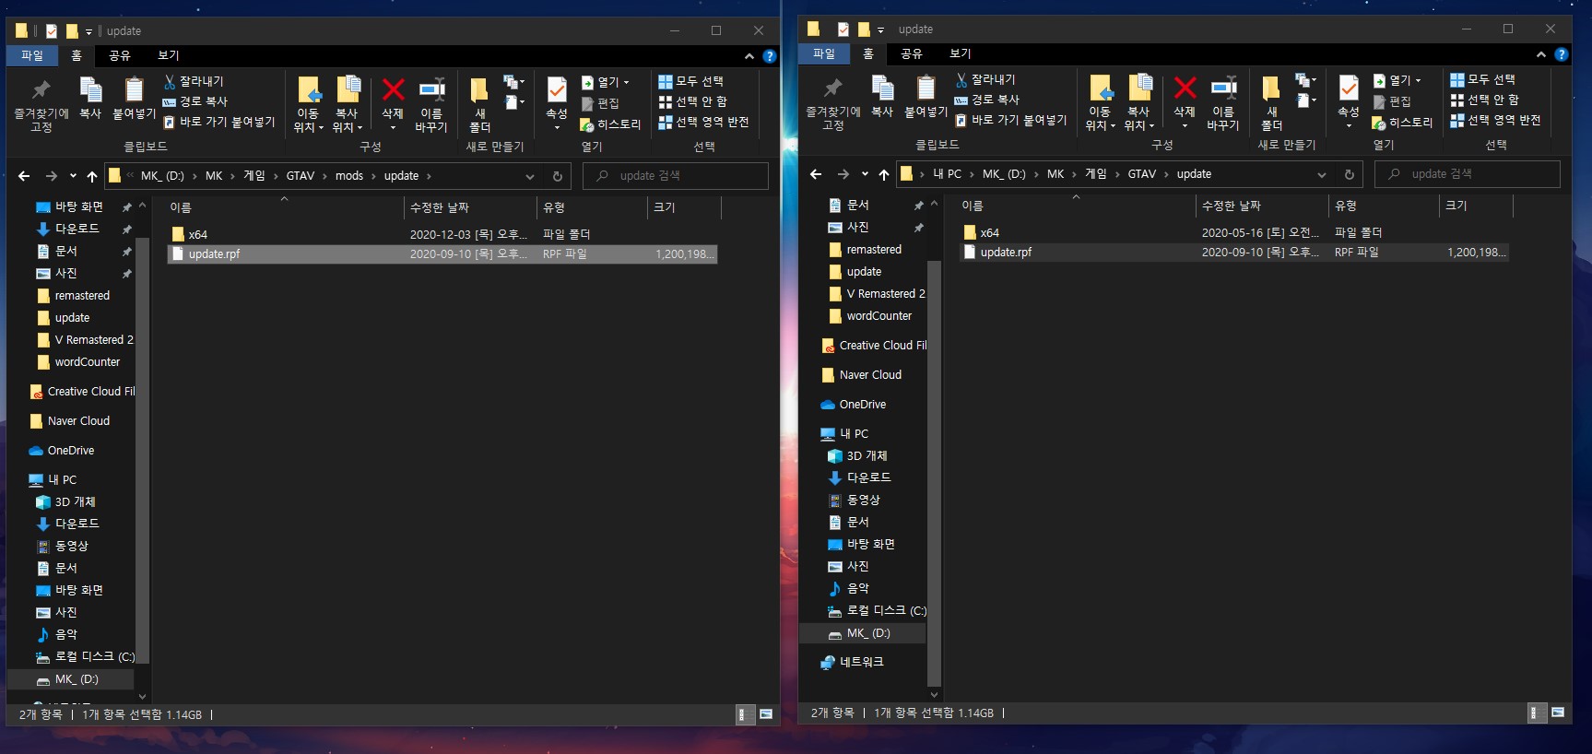Image resolution: width=1592 pixels, height=754 pixels.
Task: Click 내 PC breadcrumb in right window address bar
Action: tap(947, 174)
